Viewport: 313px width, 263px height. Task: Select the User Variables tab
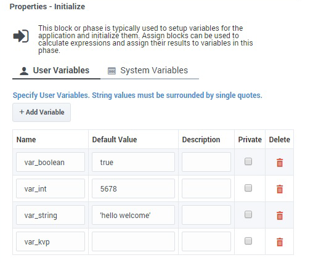pyautogui.click(x=56, y=71)
